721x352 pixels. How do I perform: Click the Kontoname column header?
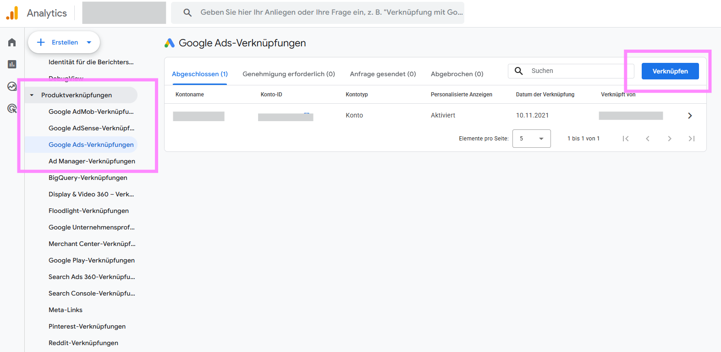pos(190,95)
